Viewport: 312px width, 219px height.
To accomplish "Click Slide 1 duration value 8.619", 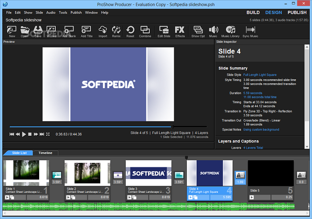I will click(x=37, y=197).
